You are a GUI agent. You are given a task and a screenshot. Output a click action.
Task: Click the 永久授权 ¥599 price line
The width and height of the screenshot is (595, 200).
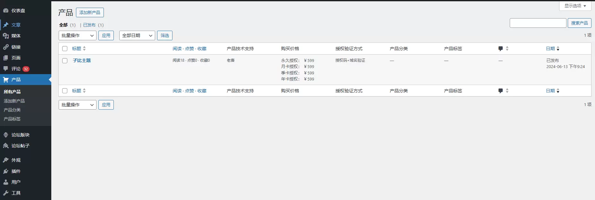[x=297, y=60]
